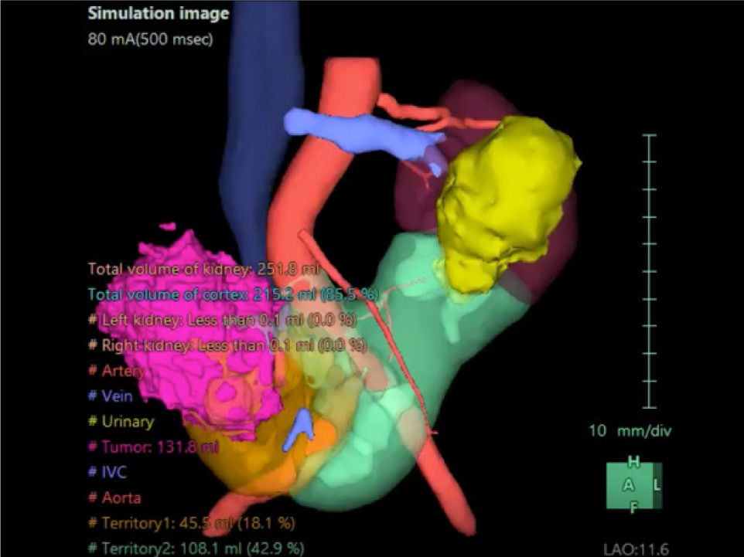Toggle the '# Urinary' legend entry
The image size is (744, 557).
pyautogui.click(x=121, y=422)
